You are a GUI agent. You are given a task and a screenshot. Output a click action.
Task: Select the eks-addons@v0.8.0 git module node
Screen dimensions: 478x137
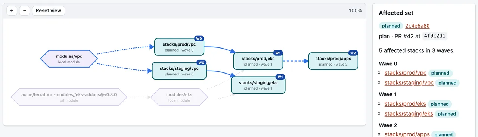[x=69, y=97]
